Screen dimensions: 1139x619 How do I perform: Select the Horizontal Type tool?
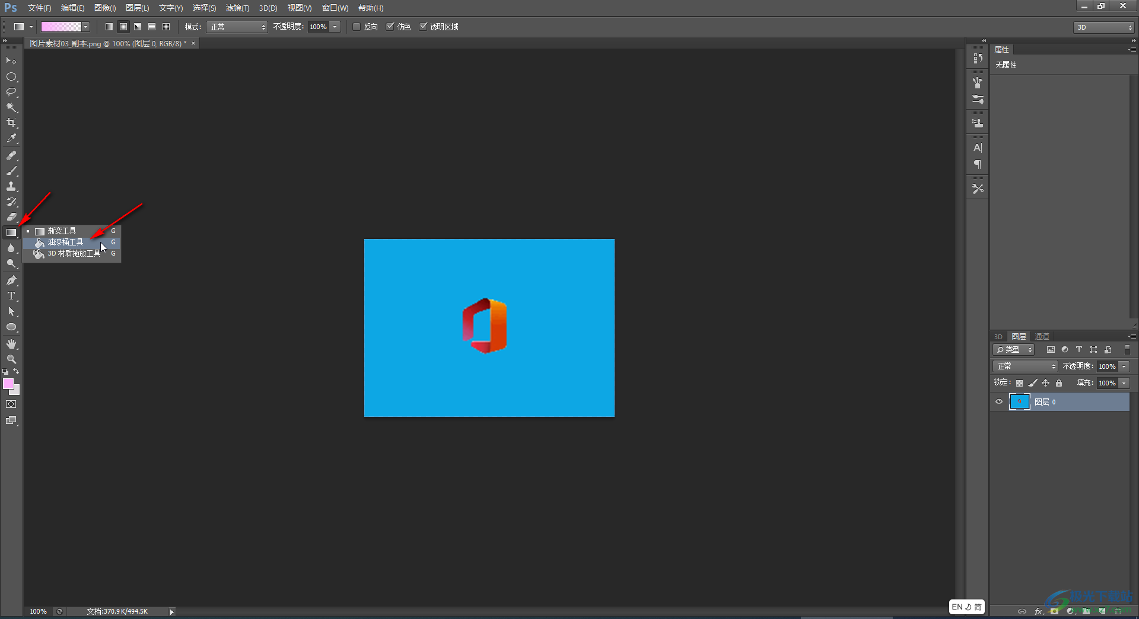[x=11, y=296]
